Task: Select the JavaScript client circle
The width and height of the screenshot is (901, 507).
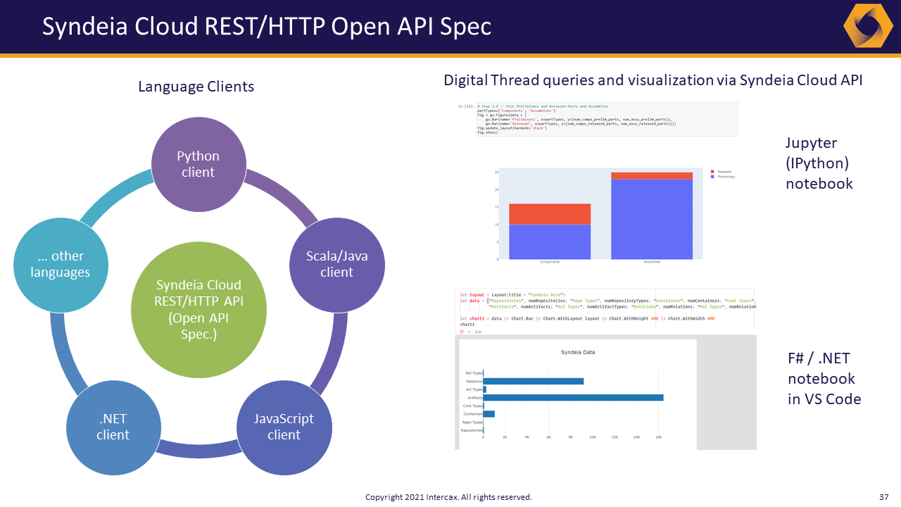Action: click(284, 427)
